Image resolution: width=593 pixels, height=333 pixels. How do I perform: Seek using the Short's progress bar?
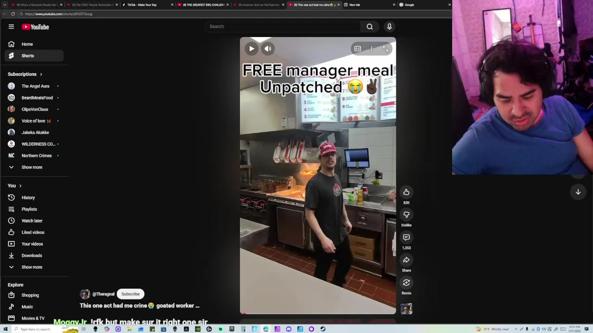pos(318,314)
